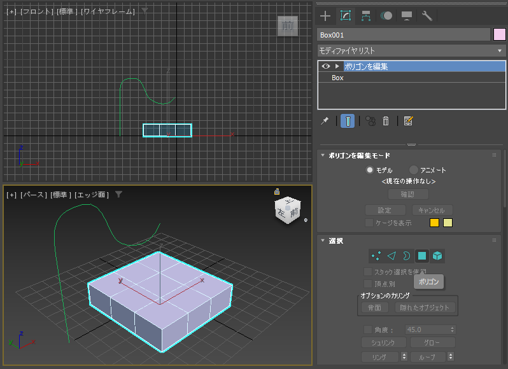Click the filter icon in perspective viewport
508x369 pixels.
[118, 194]
